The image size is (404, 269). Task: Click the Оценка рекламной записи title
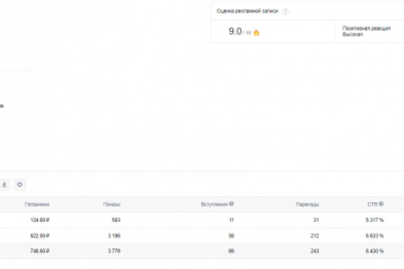pyautogui.click(x=247, y=12)
